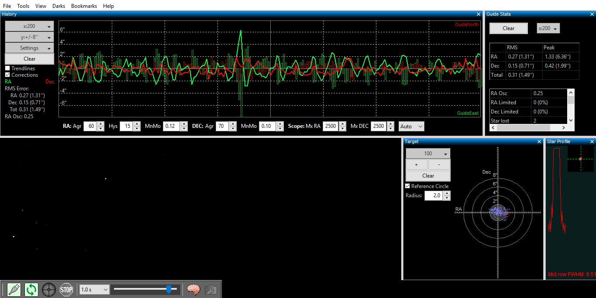Expand the y:+/-8'' scale dropdown
Viewport: 596px width, 298px height.
29,37
